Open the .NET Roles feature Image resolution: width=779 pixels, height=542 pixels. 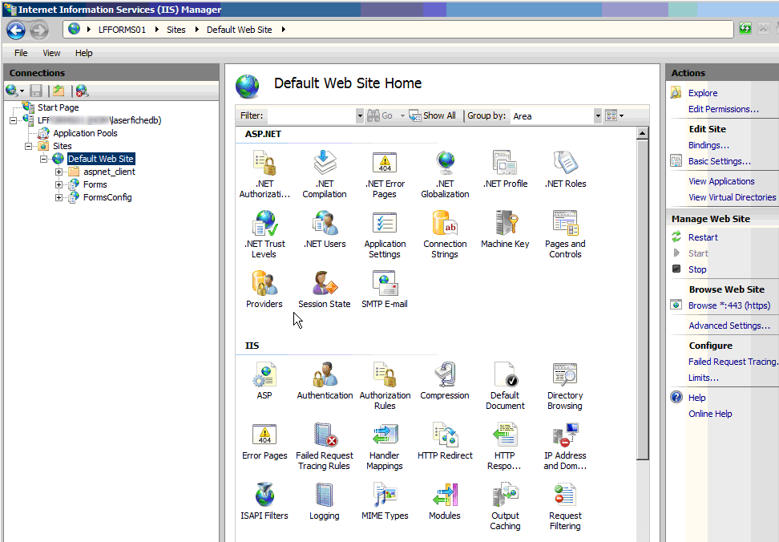565,169
